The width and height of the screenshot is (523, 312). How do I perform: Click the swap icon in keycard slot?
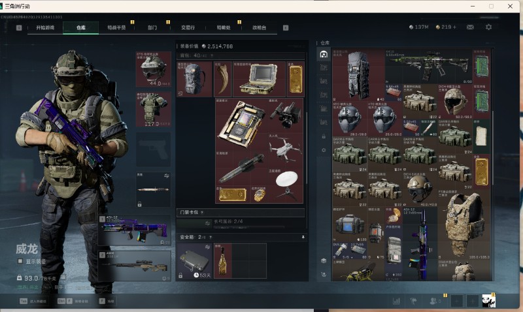207,223
